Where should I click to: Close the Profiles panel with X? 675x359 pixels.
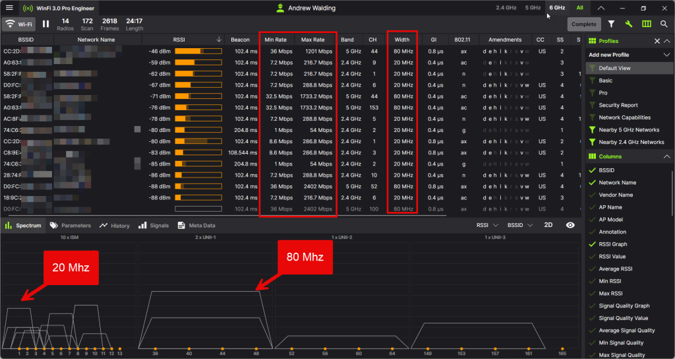point(657,41)
